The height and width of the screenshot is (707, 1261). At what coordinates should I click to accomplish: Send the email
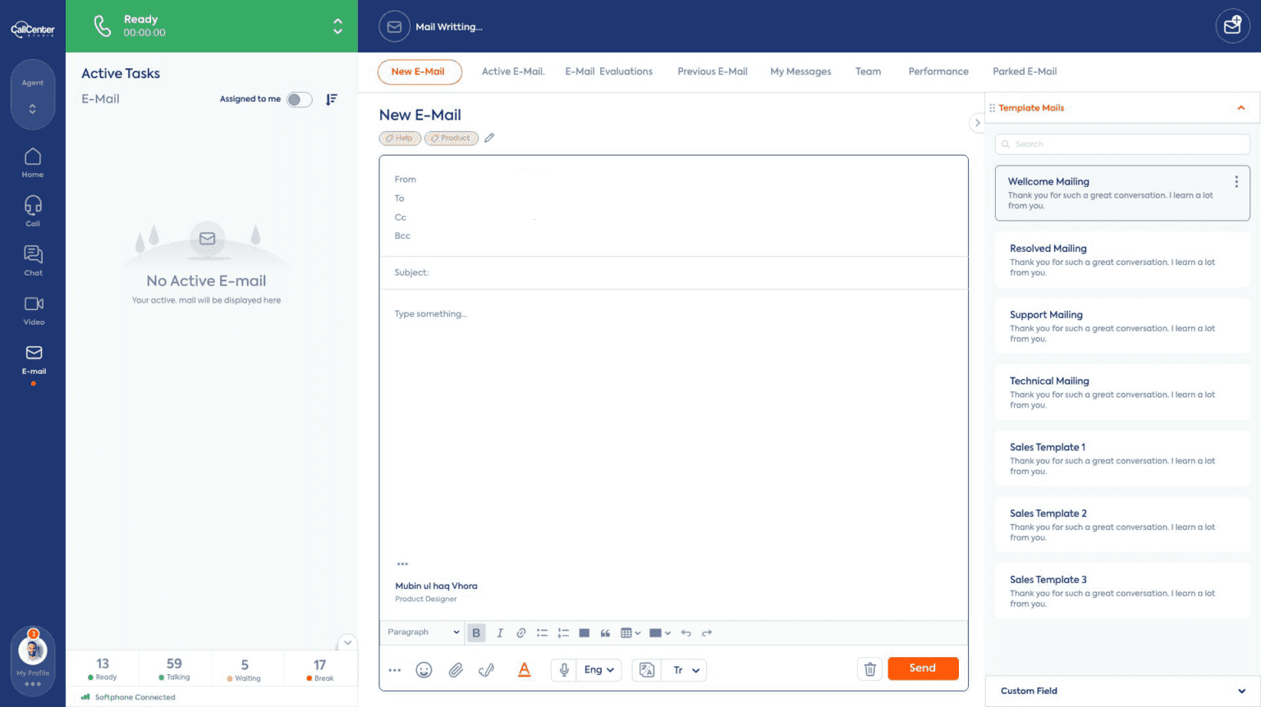[x=923, y=668]
